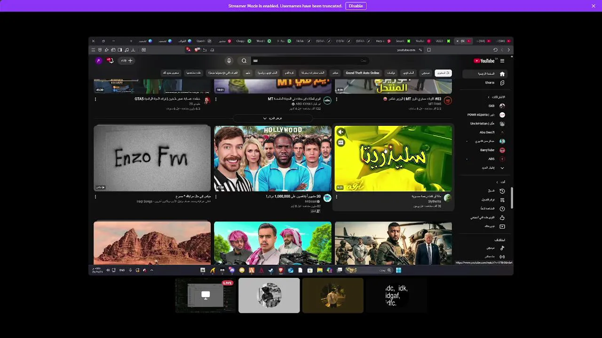Expand the You section header arrow

click(497, 182)
